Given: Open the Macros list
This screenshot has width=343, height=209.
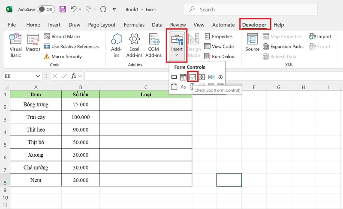Looking at the screenshot, I should coord(33,43).
